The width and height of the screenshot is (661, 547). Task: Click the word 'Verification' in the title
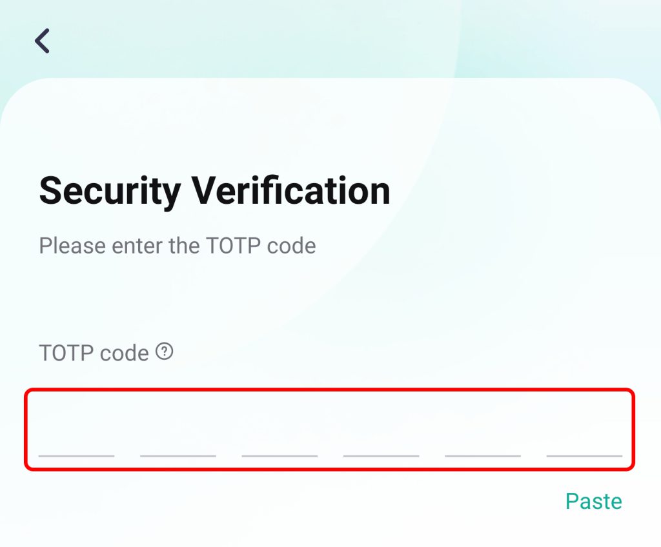[x=291, y=191]
